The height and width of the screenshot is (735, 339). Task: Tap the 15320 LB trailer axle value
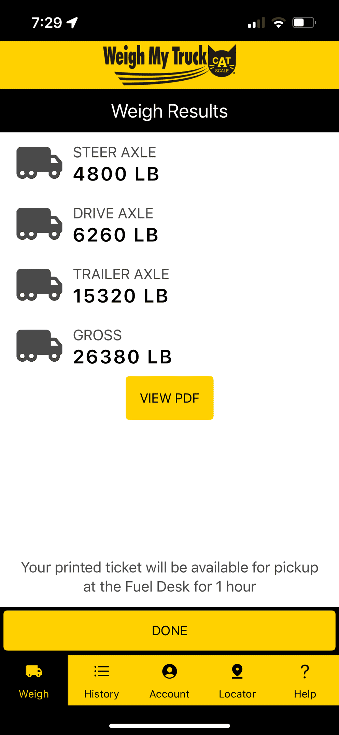121,296
